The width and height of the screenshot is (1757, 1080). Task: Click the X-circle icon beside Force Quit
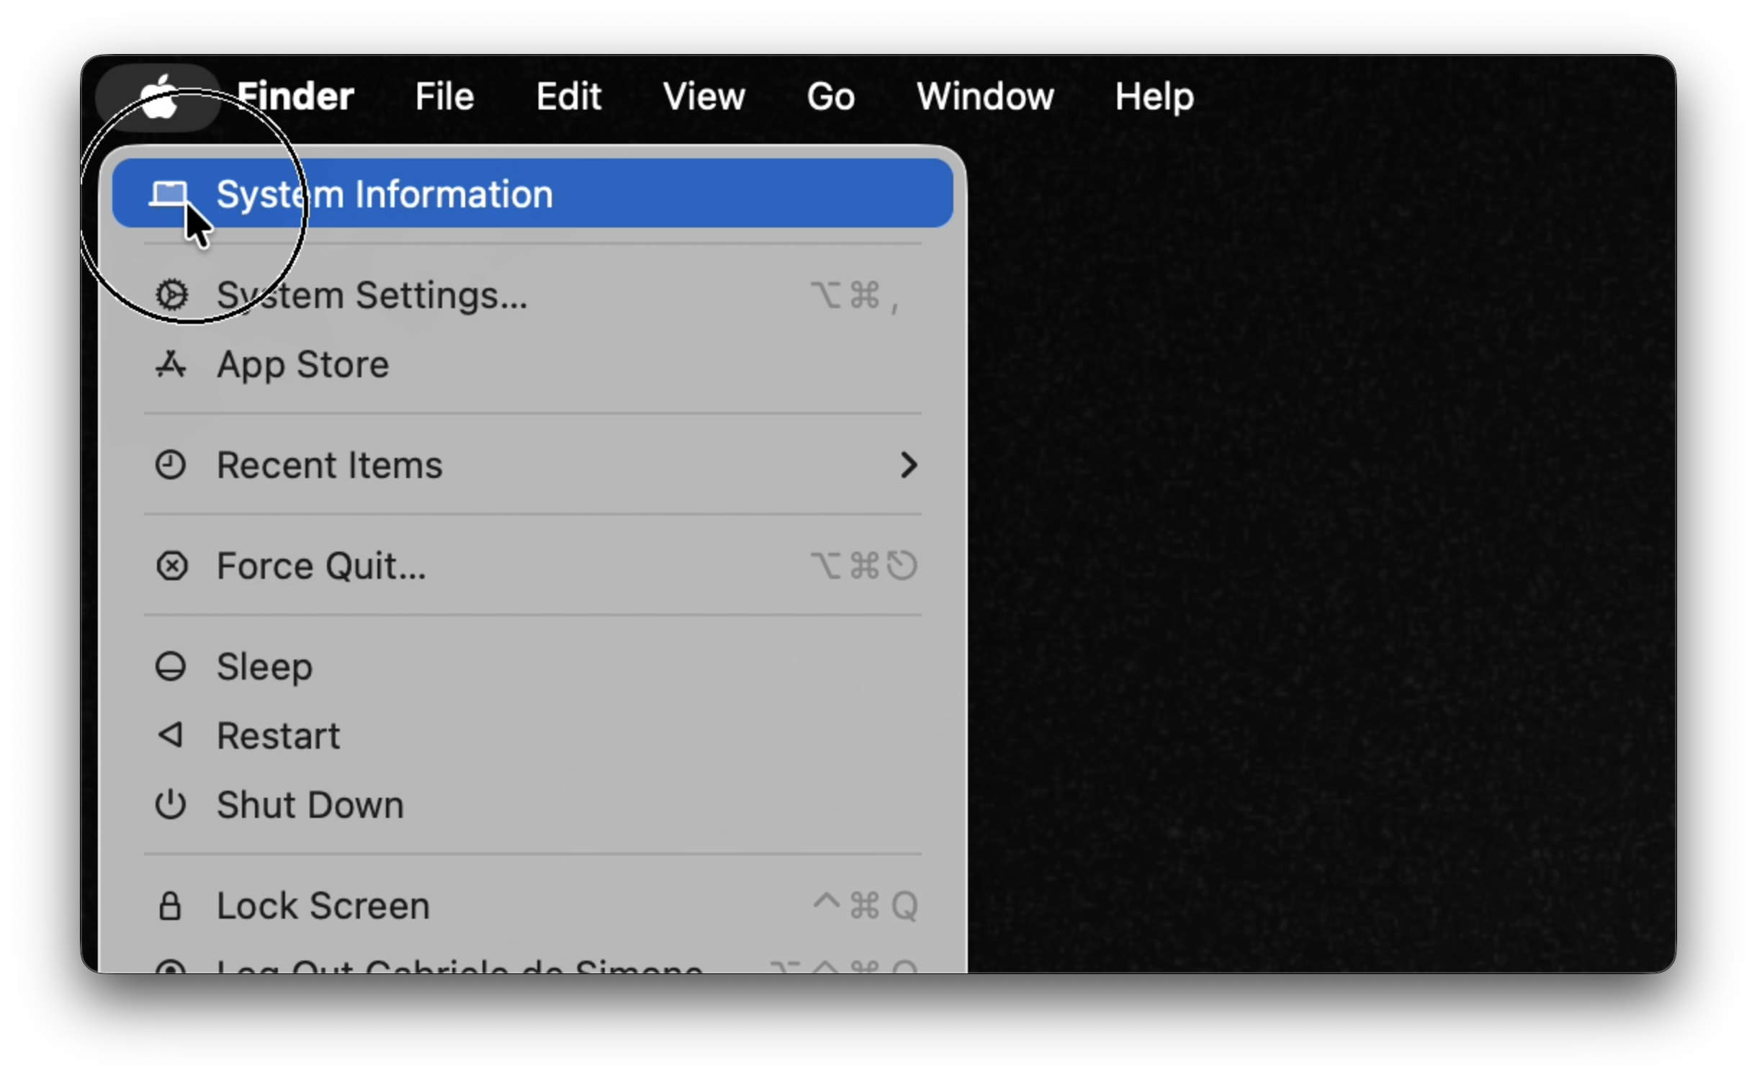coord(171,566)
